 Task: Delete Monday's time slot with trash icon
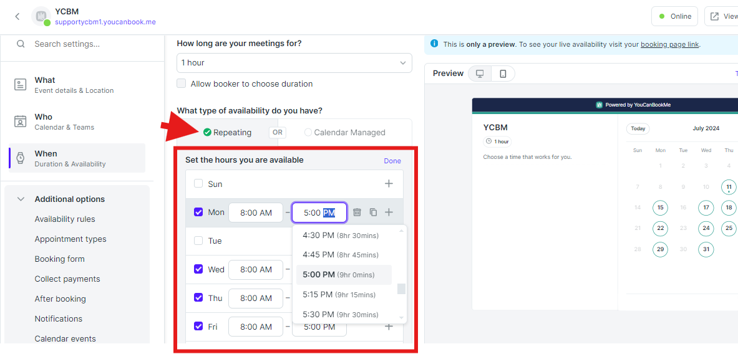point(357,213)
